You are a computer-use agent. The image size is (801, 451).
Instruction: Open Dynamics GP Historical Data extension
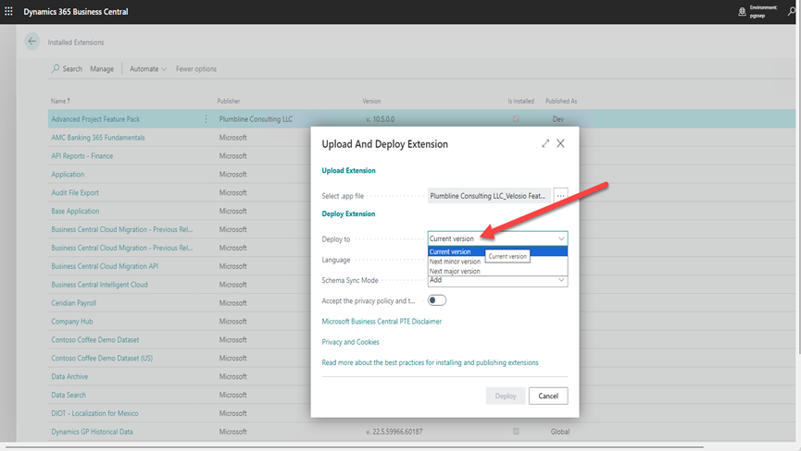(x=92, y=432)
